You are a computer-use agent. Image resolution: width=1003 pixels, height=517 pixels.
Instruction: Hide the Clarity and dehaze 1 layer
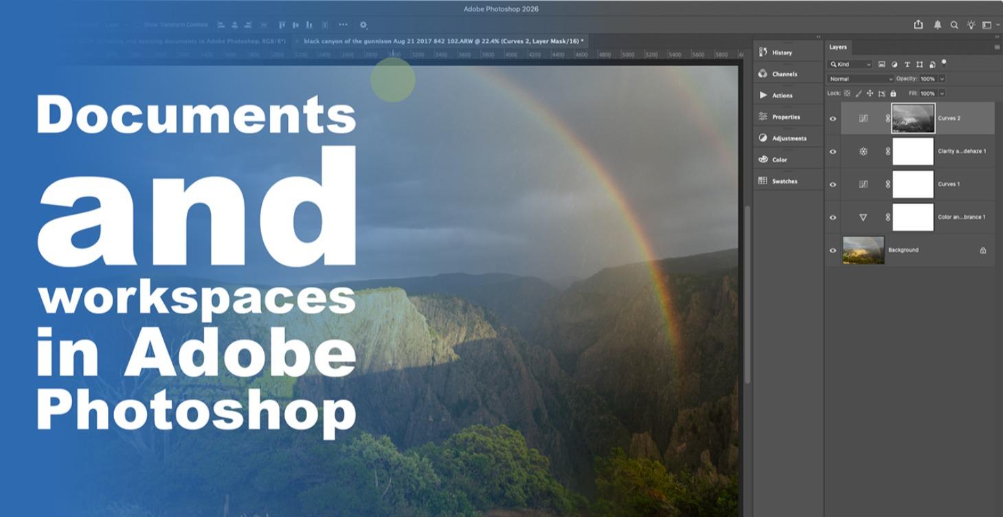(x=833, y=151)
